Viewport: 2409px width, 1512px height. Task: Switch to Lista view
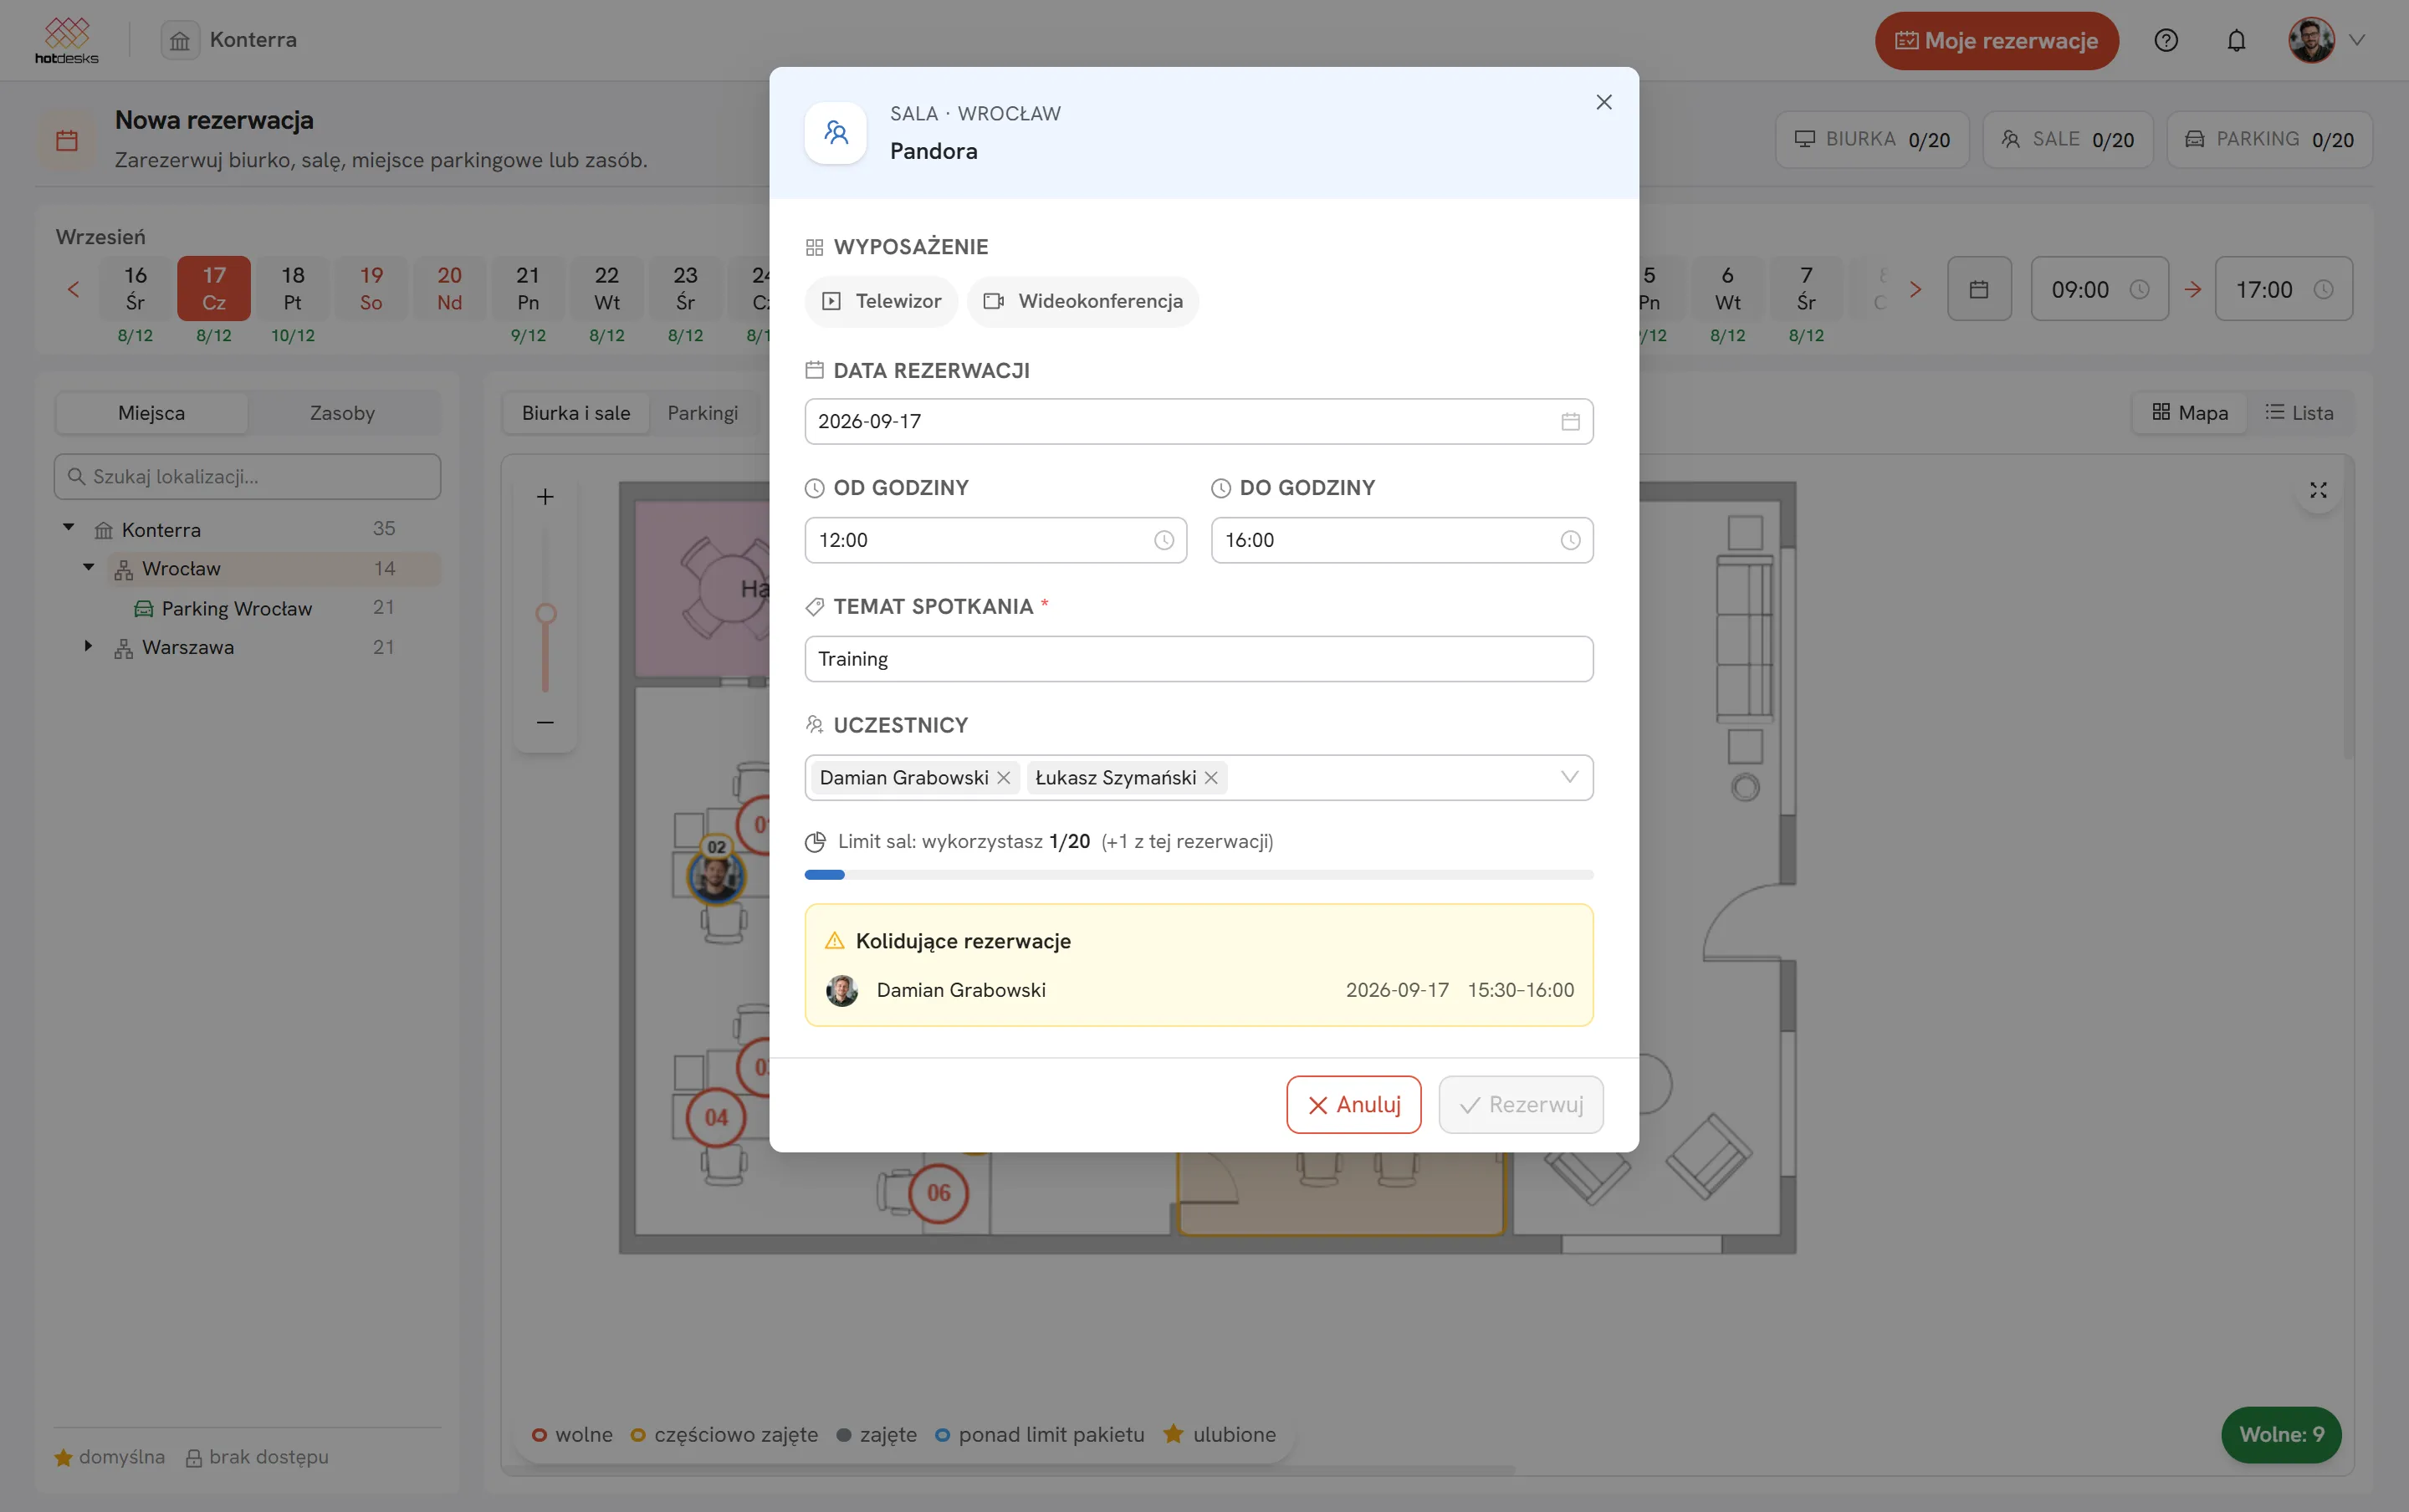click(2299, 413)
